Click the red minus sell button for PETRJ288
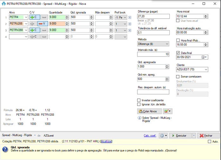 pyautogui.click(x=42, y=24)
